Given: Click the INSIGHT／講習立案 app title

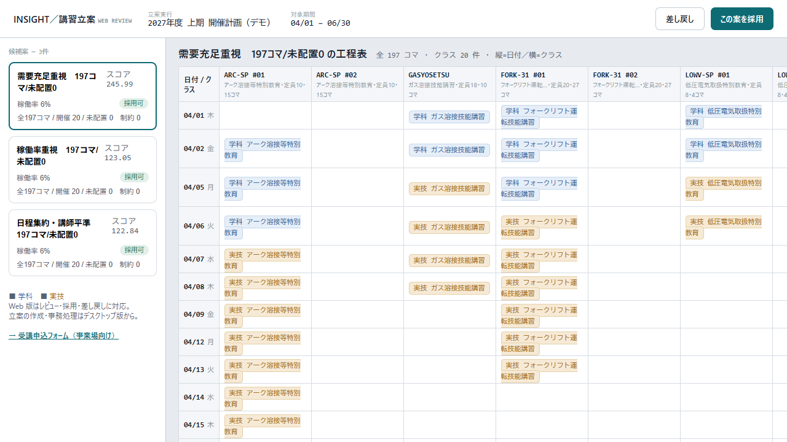Looking at the screenshot, I should point(54,19).
